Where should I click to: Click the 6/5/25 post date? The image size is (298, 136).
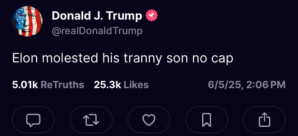click(x=224, y=85)
